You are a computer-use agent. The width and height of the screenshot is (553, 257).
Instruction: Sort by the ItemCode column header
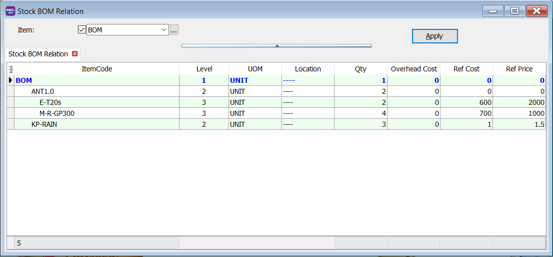coord(96,69)
